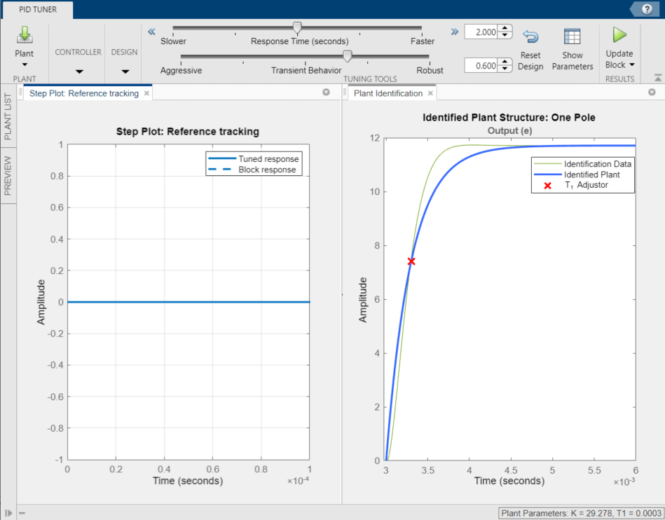Click the Transient Behavior slider handle
Screen dimensions: 665x520
tap(347, 56)
